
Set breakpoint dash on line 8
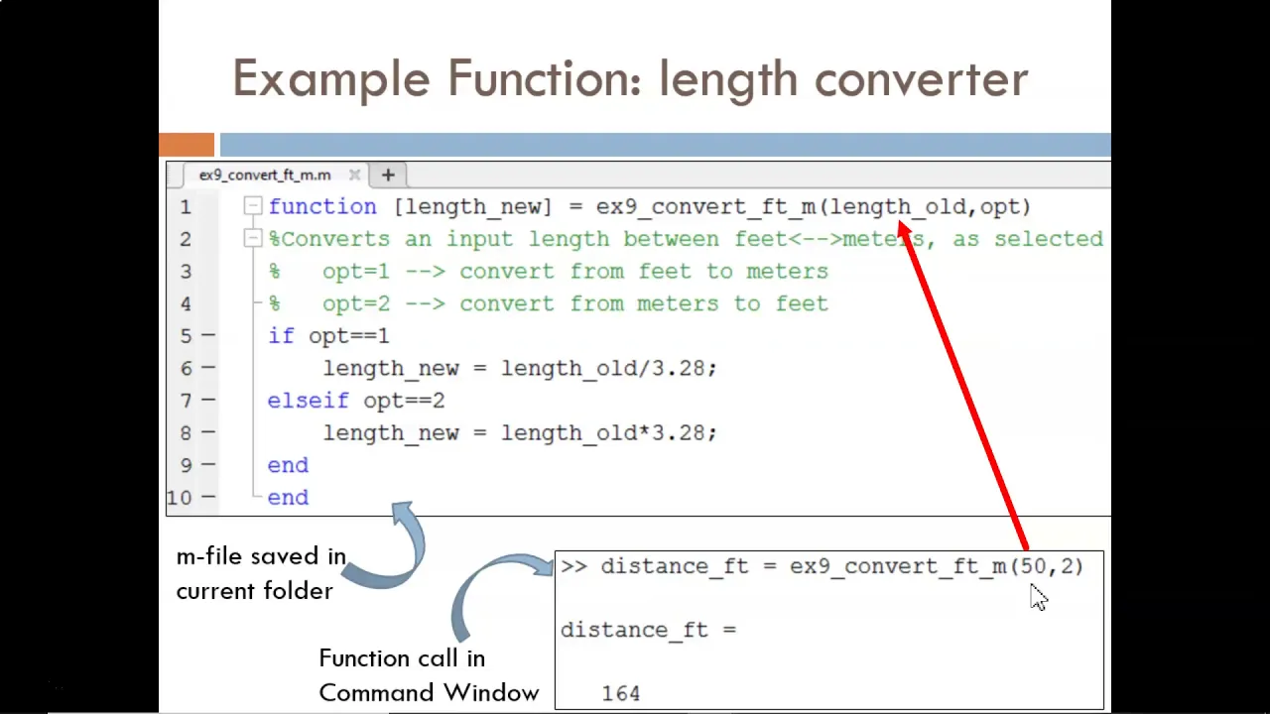[x=207, y=432]
